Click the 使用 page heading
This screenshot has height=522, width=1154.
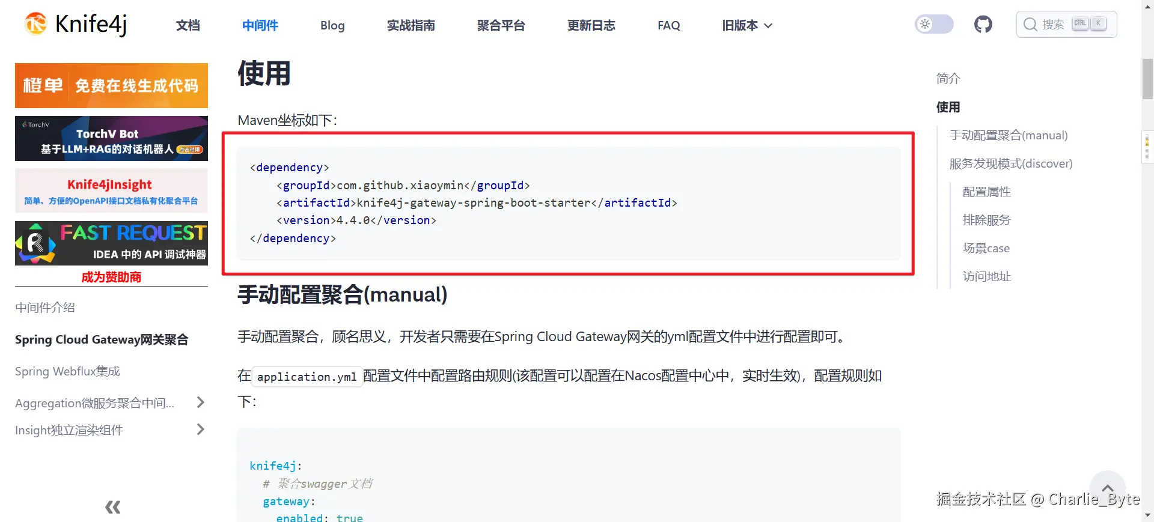pyautogui.click(x=264, y=73)
